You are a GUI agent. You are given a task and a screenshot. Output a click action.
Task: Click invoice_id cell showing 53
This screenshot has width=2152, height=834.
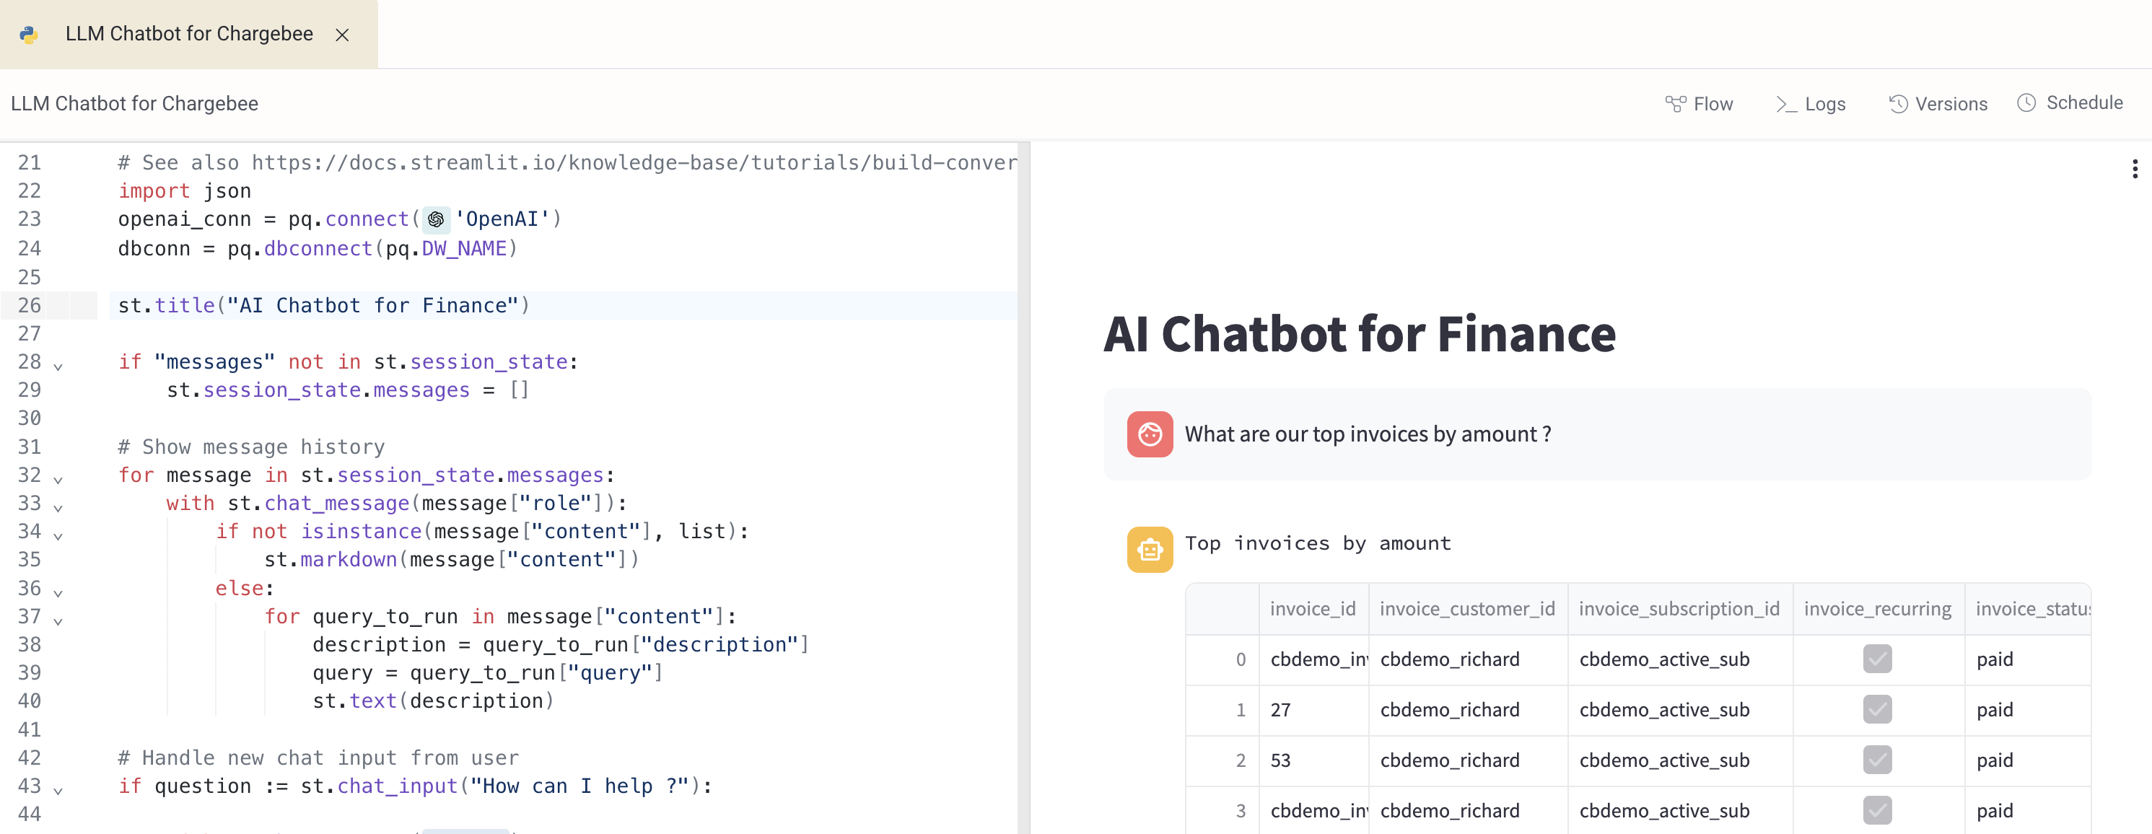[1313, 760]
